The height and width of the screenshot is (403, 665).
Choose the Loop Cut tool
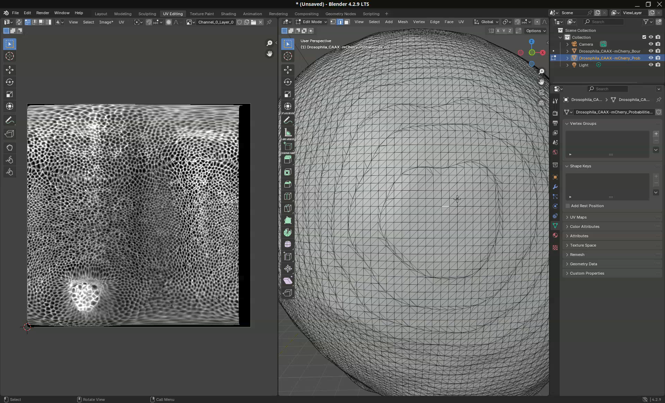tap(287, 196)
